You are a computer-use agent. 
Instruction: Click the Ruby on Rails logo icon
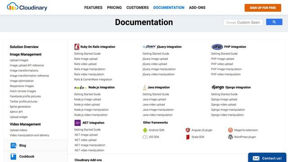(77, 47)
